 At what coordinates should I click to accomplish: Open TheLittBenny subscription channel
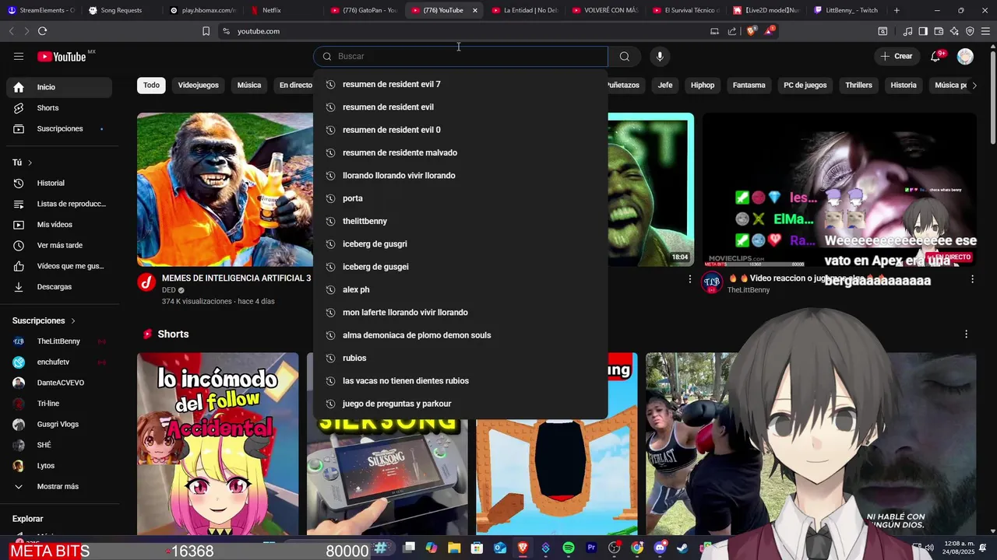coord(59,341)
